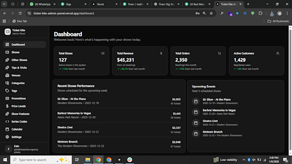292x164 pixels.
Task: Open Task View on the taskbar
Action: tap(77, 160)
